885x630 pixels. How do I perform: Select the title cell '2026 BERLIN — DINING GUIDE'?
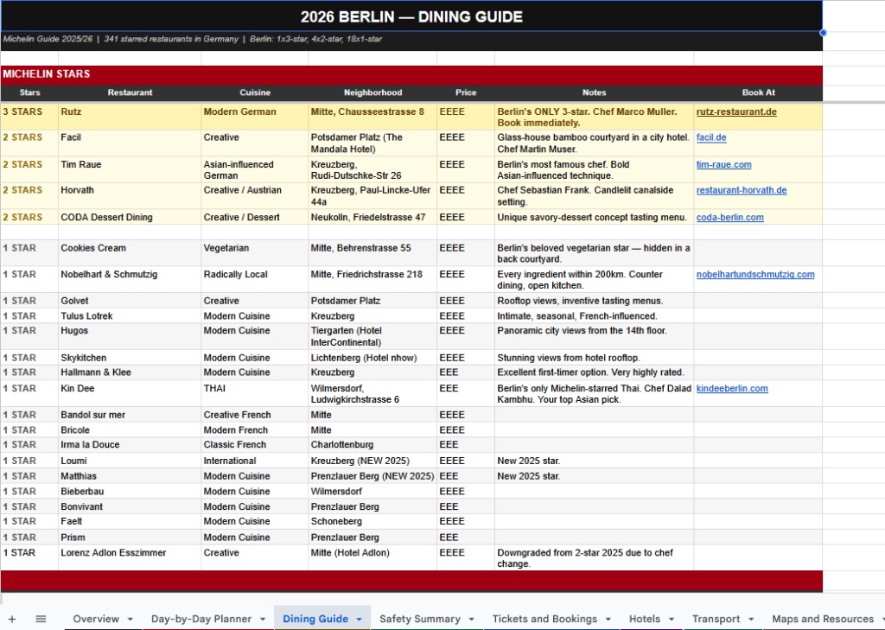tap(411, 16)
